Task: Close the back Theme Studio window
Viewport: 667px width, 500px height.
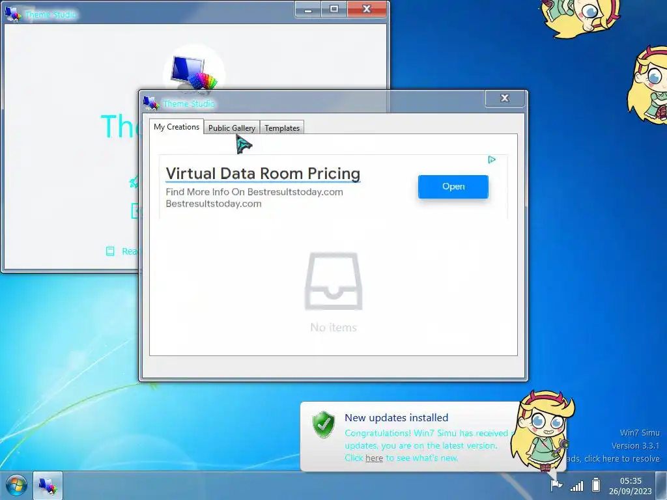Action: [367, 9]
